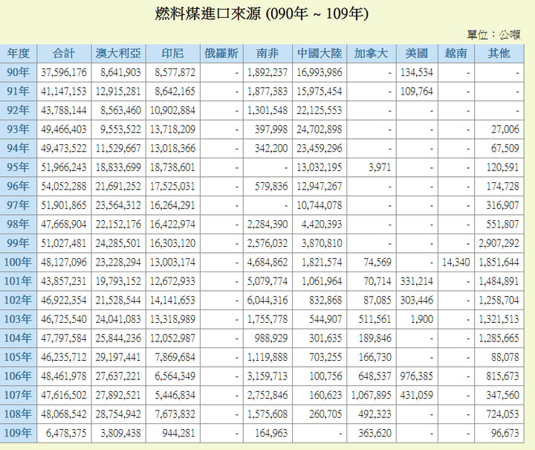This screenshot has width=535, height=450.
Task: Select the 94年 row label
Action: tap(19, 148)
